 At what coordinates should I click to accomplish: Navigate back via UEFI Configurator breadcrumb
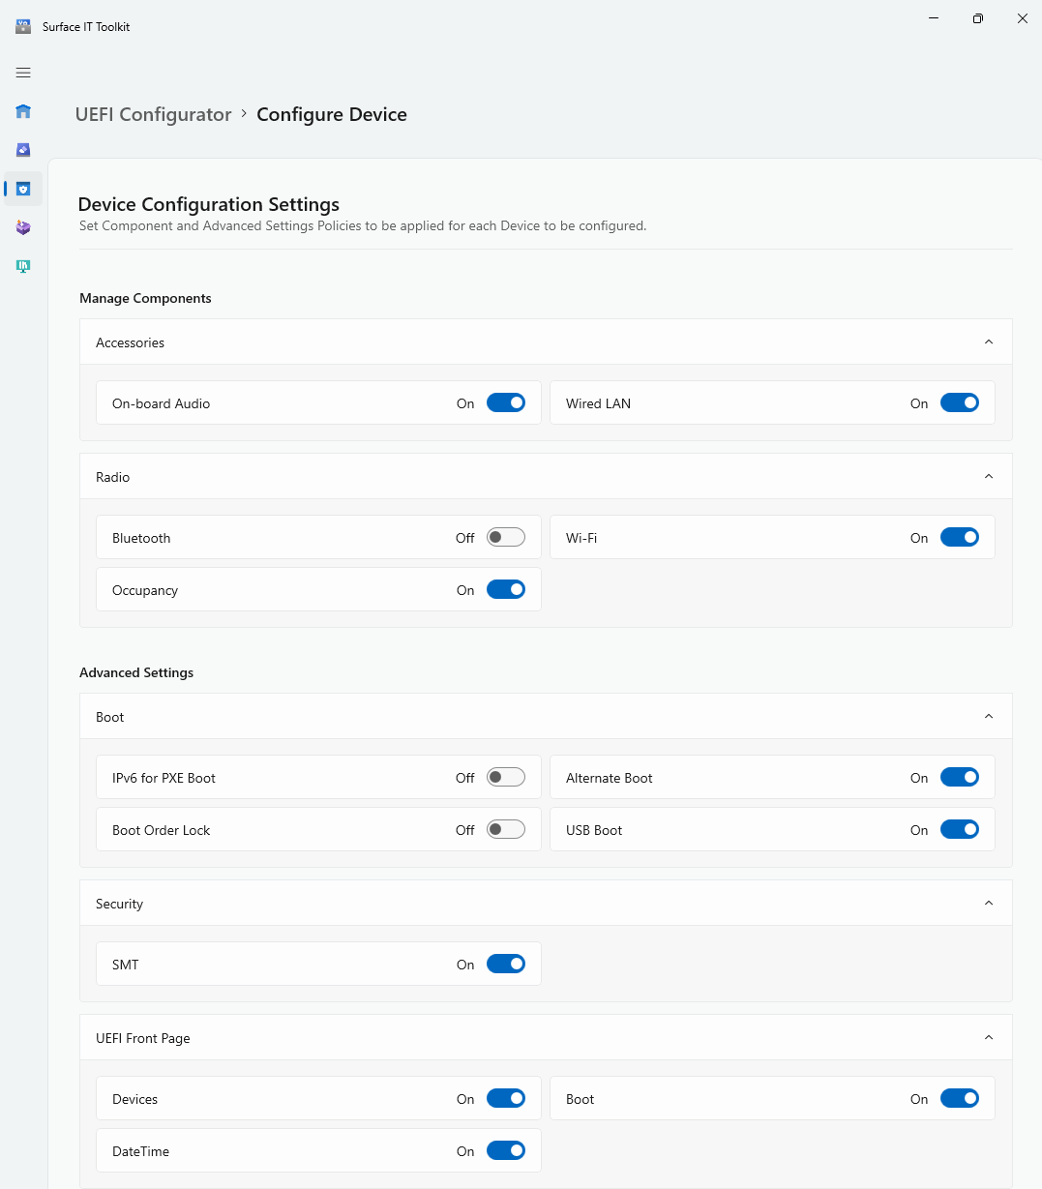(153, 114)
